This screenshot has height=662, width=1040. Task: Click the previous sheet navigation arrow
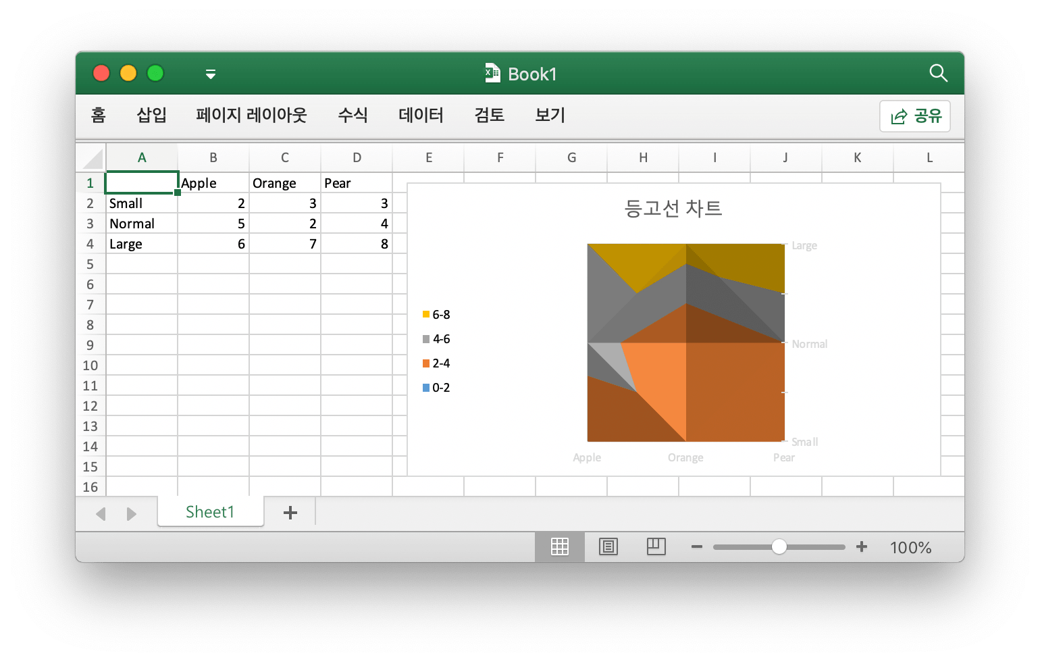[100, 513]
